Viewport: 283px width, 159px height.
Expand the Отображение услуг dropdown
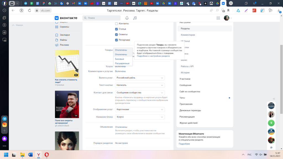pos(140,109)
